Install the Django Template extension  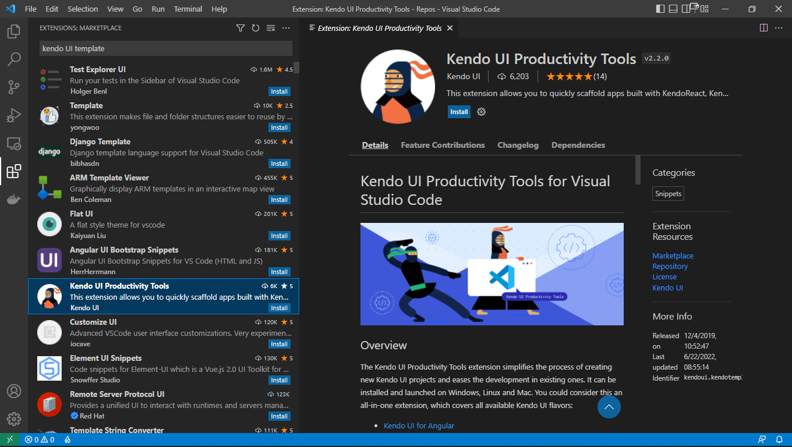(x=280, y=164)
